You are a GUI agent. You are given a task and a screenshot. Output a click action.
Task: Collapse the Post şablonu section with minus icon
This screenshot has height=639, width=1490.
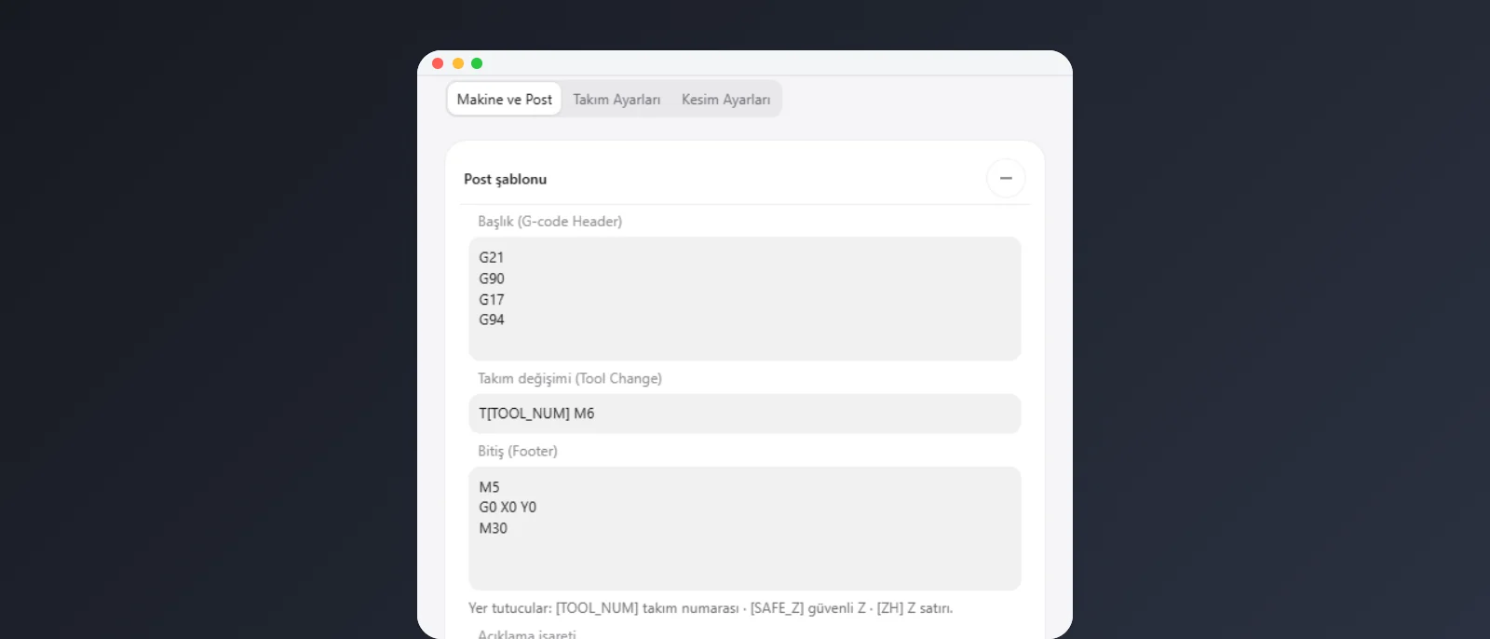pyautogui.click(x=1006, y=178)
